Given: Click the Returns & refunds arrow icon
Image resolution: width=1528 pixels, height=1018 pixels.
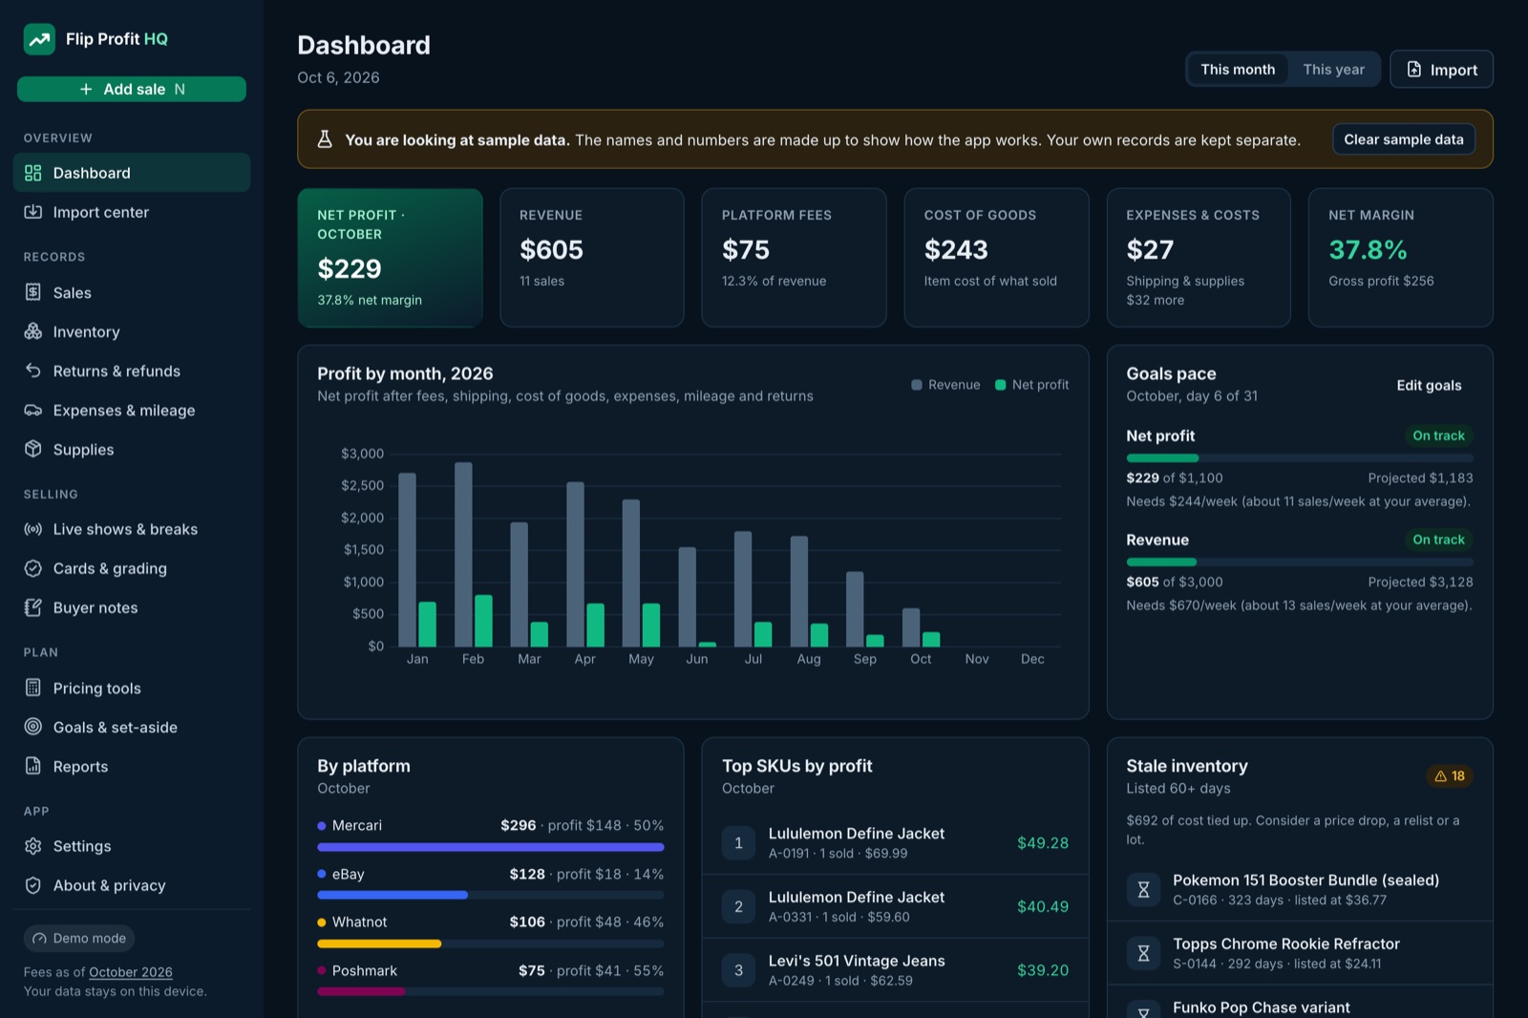Looking at the screenshot, I should [x=33, y=371].
